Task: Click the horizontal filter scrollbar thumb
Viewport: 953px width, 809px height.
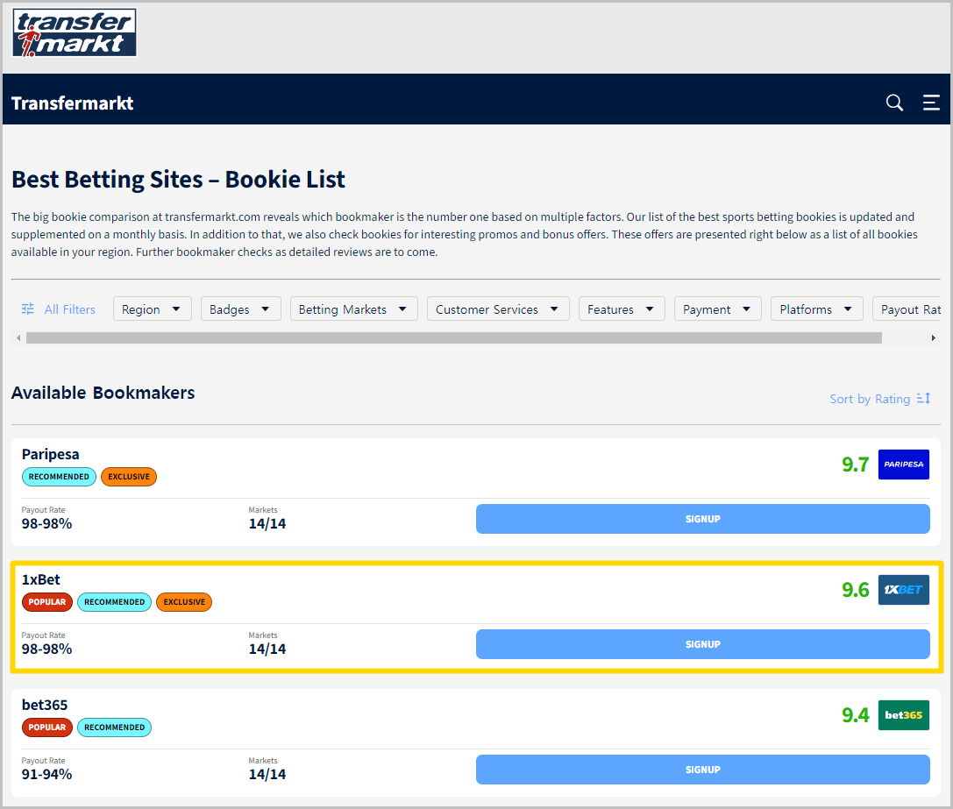Action: tap(454, 337)
